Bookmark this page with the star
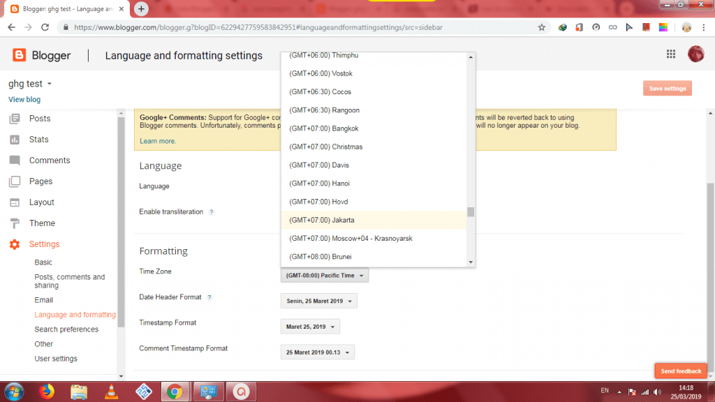Screen dimensions: 715x402 coord(541,27)
